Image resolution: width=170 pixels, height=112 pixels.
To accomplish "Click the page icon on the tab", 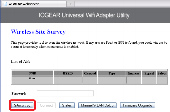I will (x=5, y=4).
